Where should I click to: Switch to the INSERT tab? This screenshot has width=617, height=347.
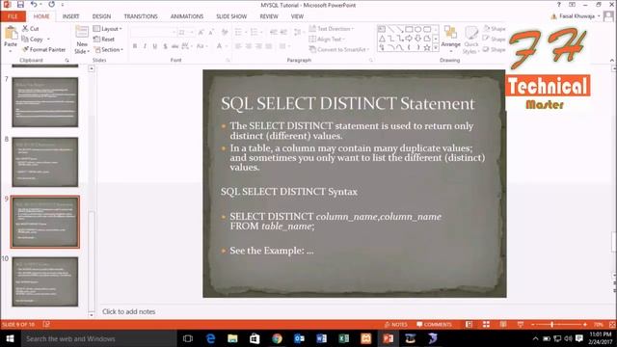pyautogui.click(x=70, y=16)
